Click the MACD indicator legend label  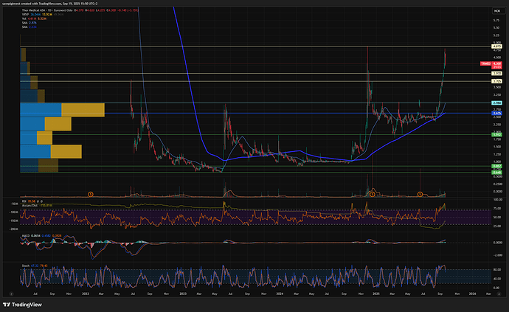(x=24, y=236)
